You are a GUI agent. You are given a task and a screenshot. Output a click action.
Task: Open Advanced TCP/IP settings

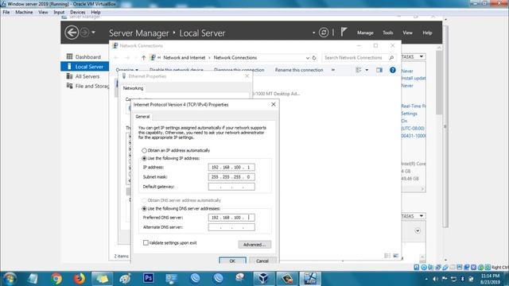click(254, 245)
